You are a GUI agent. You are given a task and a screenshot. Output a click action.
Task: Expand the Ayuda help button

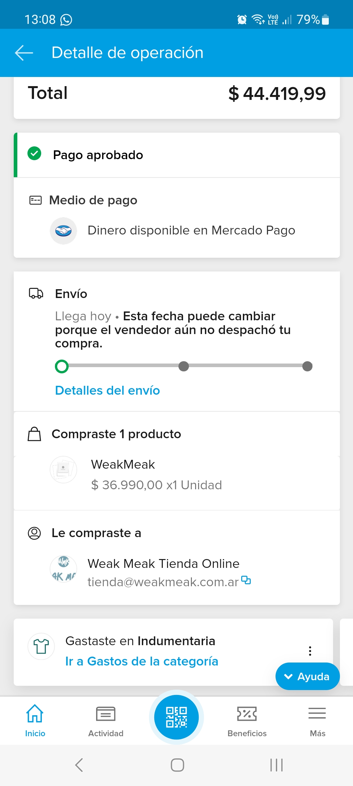[x=307, y=676]
